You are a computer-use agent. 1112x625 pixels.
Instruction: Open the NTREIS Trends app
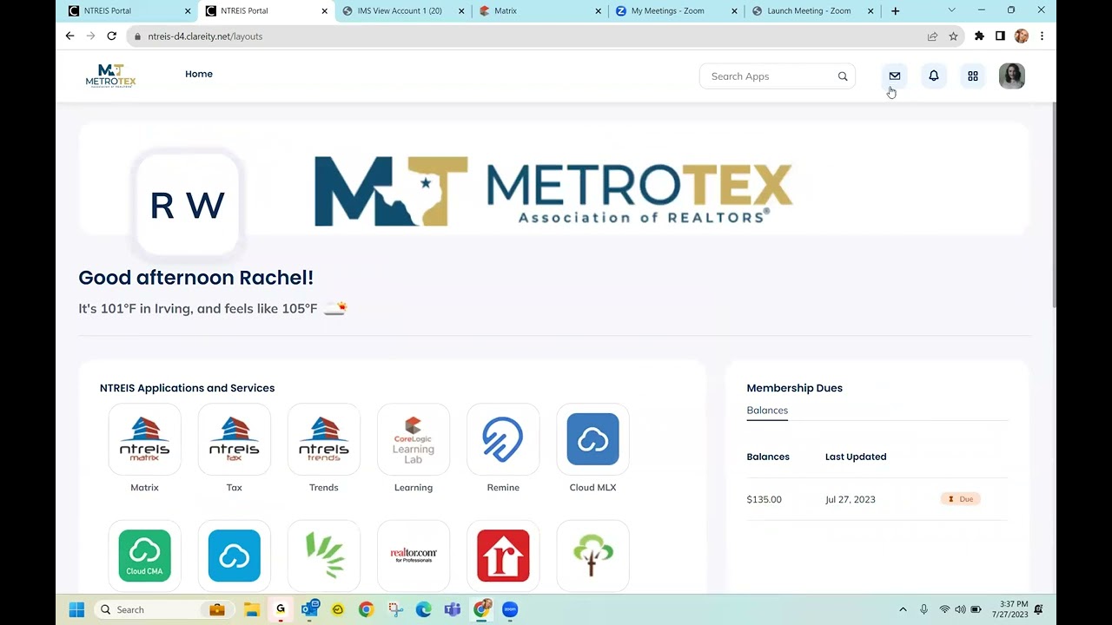pyautogui.click(x=323, y=439)
